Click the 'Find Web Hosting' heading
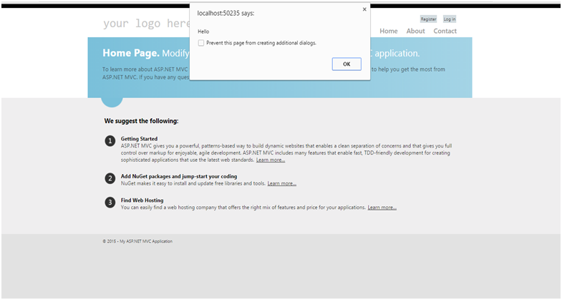 click(x=142, y=200)
